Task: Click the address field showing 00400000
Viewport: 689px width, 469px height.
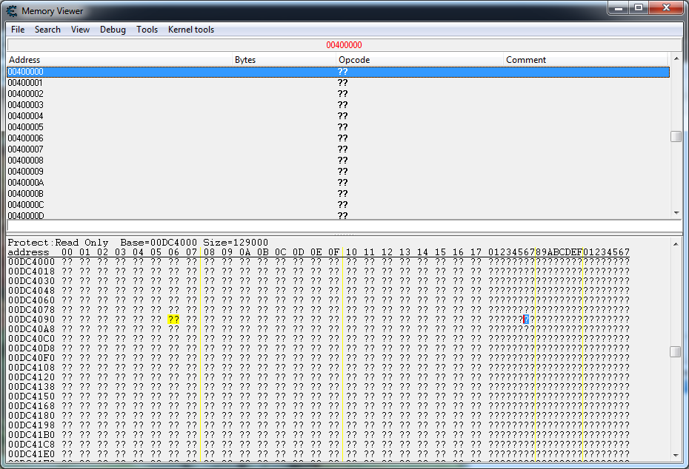Action: (x=344, y=44)
